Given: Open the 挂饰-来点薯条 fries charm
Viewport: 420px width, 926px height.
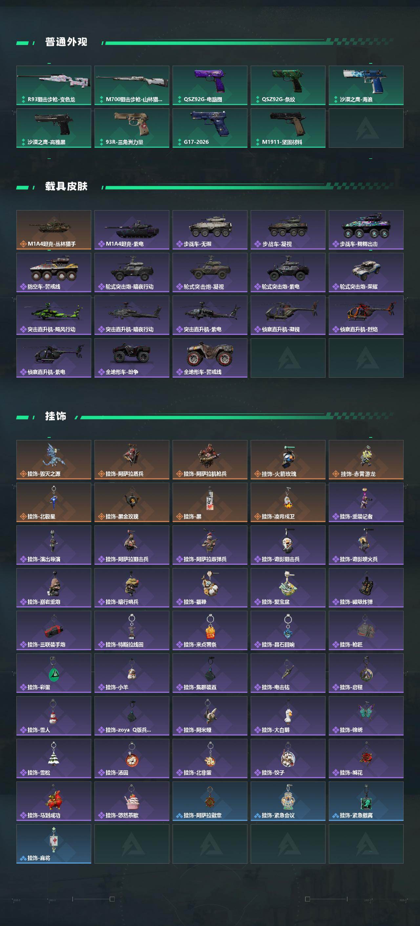Looking at the screenshot, I should (x=210, y=630).
